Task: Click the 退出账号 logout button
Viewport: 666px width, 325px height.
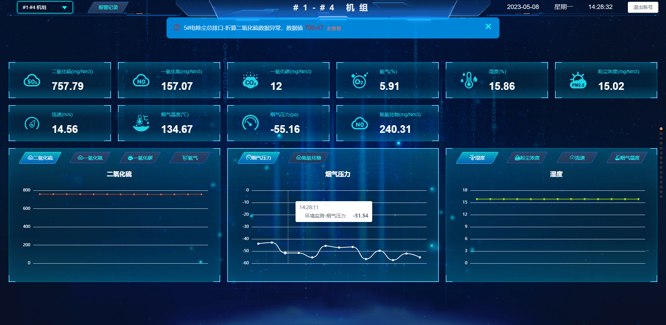Action: click(x=643, y=7)
